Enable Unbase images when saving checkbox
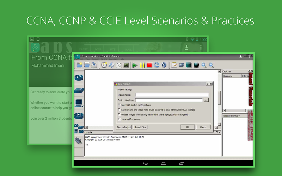Screen dimensions: 282x176 119,114
